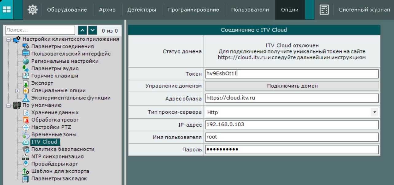Select NTP синхронизация in the tree
The width and height of the screenshot is (394, 185).
[57, 157]
